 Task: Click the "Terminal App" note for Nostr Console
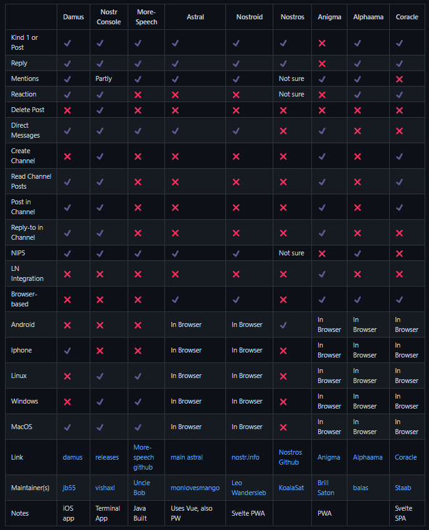click(108, 513)
